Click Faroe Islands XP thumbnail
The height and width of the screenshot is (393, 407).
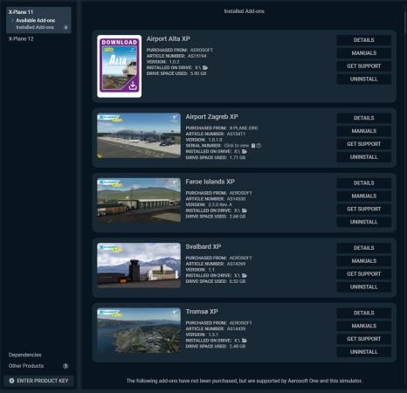pos(139,201)
